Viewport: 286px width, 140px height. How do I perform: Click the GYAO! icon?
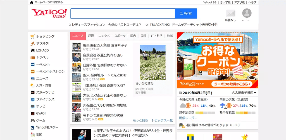coord(33,113)
